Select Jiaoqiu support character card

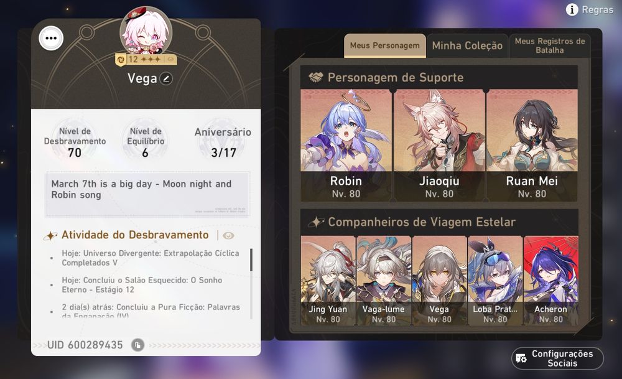point(439,145)
